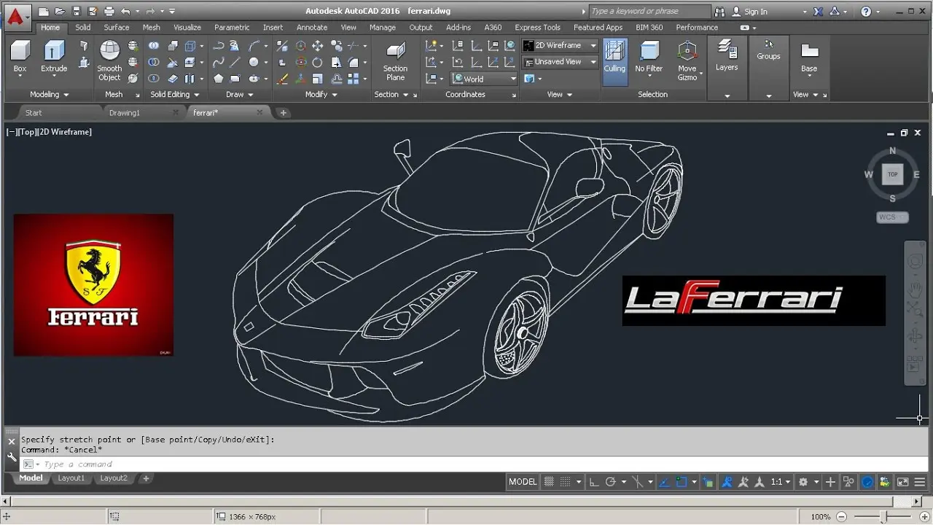Open the Solid ribbon tab
Viewport: 933px width, 525px height.
click(83, 28)
